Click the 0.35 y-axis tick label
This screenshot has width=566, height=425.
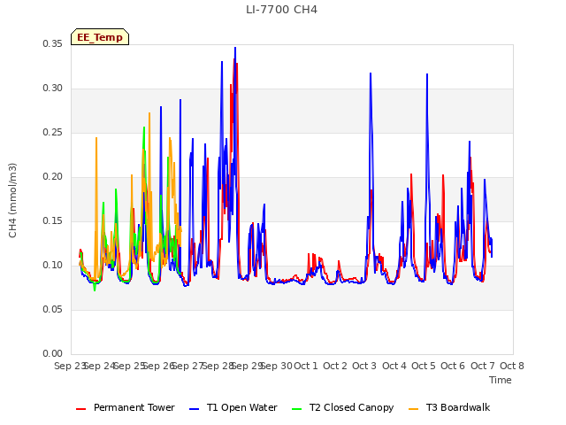(53, 43)
